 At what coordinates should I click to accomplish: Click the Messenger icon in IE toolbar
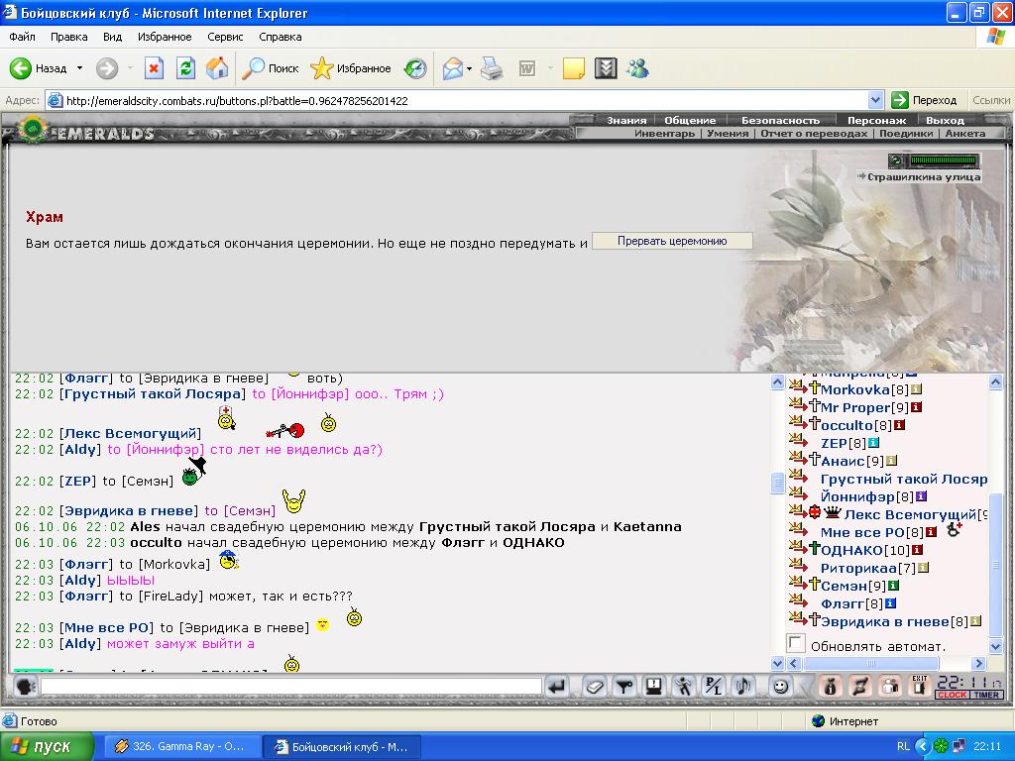click(x=637, y=68)
